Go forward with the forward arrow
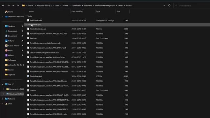This screenshot has height=118, width=210. click(x=9, y=6)
